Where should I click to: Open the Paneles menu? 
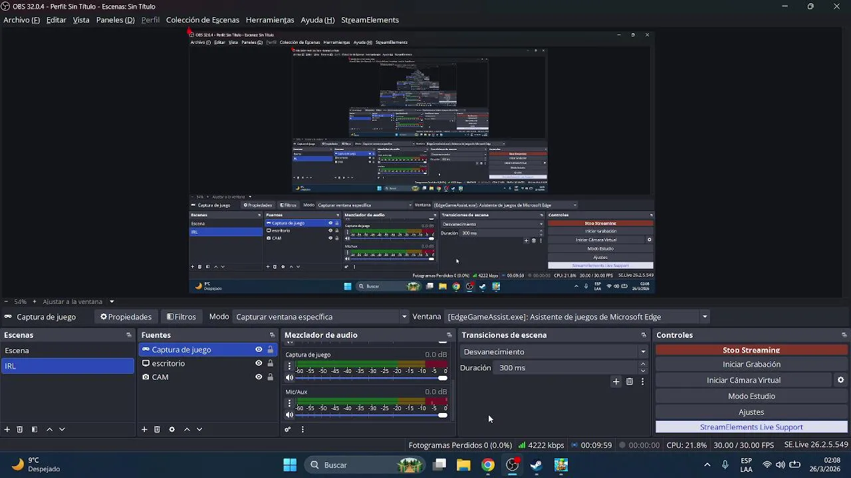(x=115, y=20)
